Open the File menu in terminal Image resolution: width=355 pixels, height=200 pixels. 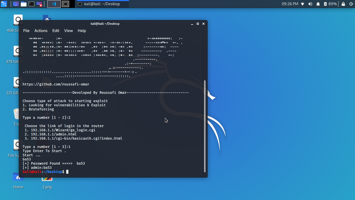point(27,31)
